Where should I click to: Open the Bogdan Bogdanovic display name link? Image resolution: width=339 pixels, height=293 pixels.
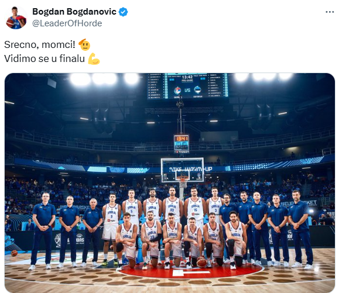74,12
